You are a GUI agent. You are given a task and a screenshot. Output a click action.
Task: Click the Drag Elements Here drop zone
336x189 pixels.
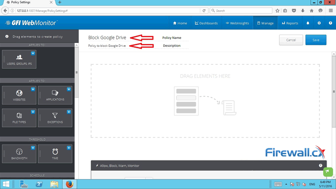[x=205, y=101]
